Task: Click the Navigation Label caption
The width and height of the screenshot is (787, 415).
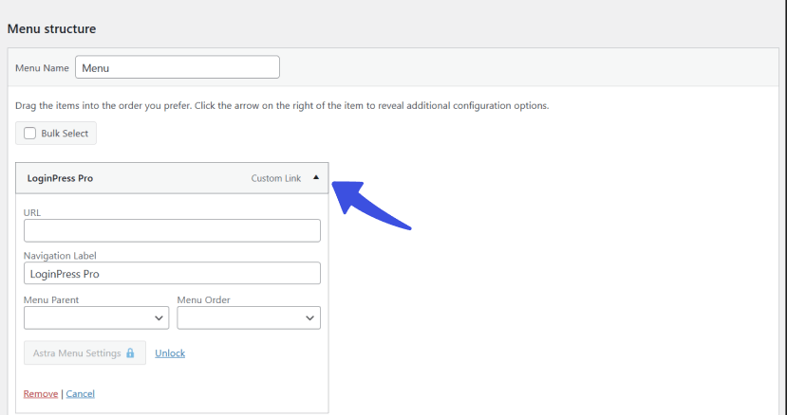Action: point(60,256)
